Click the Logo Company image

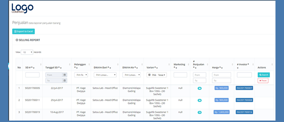[x=22, y=8]
